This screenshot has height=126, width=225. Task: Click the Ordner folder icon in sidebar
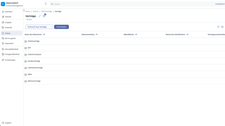(x=3, y=33)
